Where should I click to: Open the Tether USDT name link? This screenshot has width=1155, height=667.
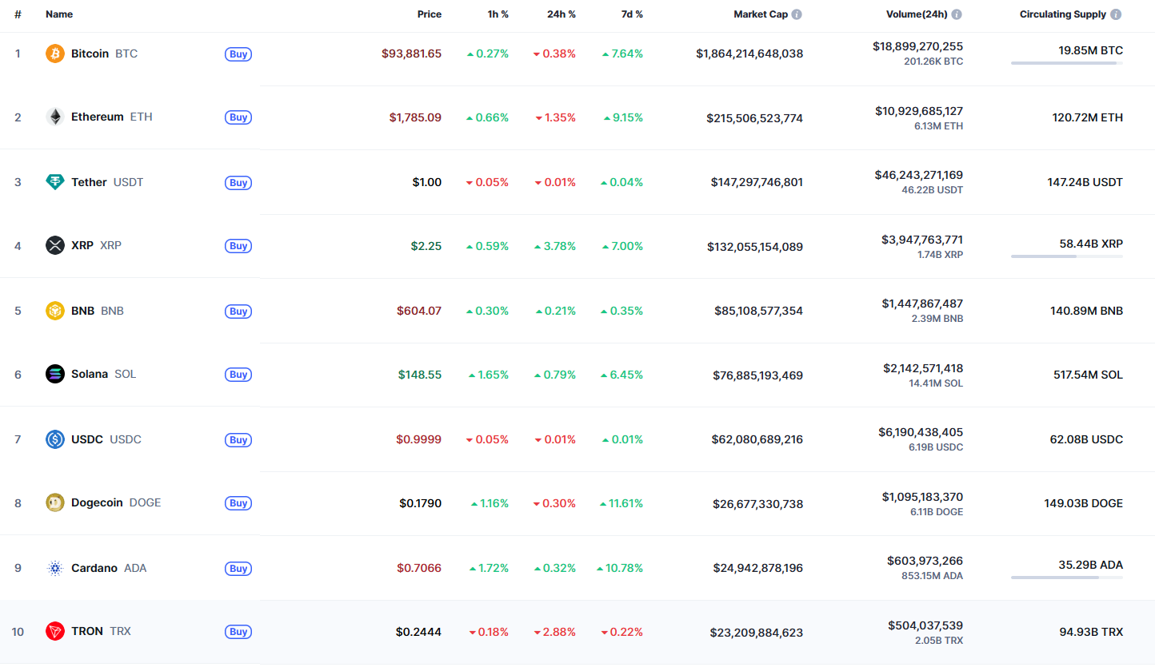coord(107,182)
